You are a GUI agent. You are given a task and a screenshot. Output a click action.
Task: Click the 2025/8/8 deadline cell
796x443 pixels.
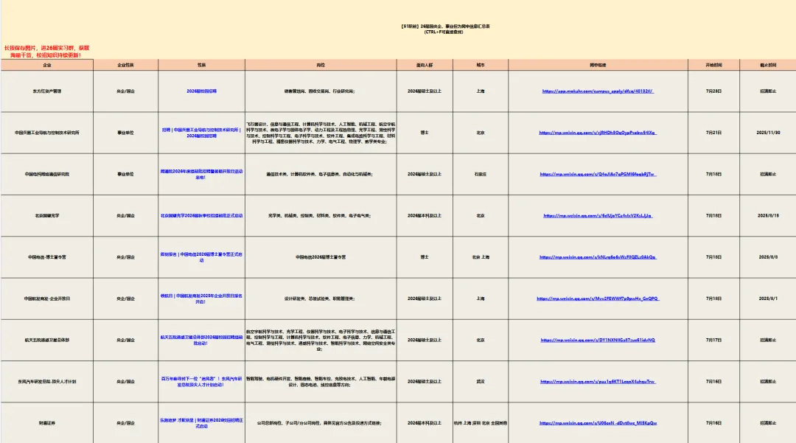(x=768, y=257)
